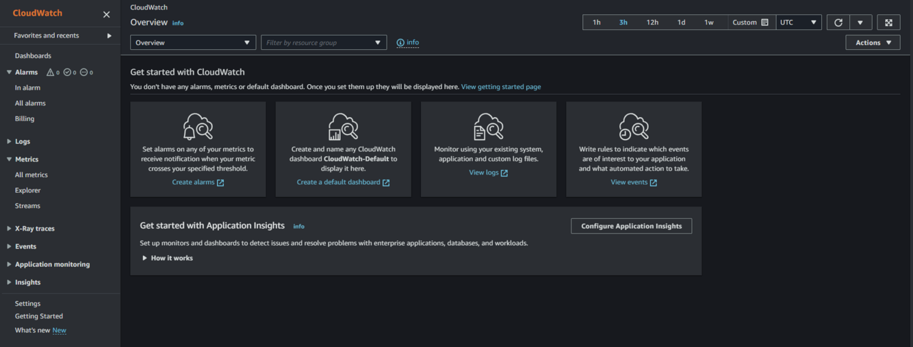The width and height of the screenshot is (913, 347).
Task: Expand the Logs section in sidebar
Action: point(9,142)
